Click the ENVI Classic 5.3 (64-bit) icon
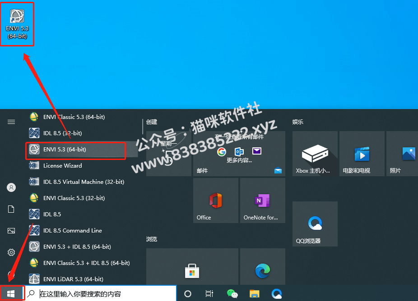The image size is (418, 301). pos(34,117)
